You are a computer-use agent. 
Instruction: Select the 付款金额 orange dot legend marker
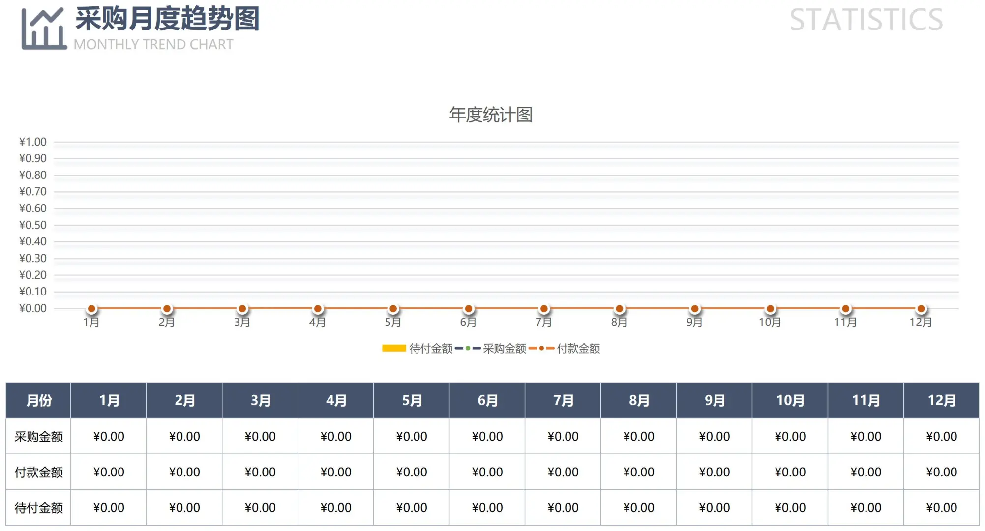point(542,349)
